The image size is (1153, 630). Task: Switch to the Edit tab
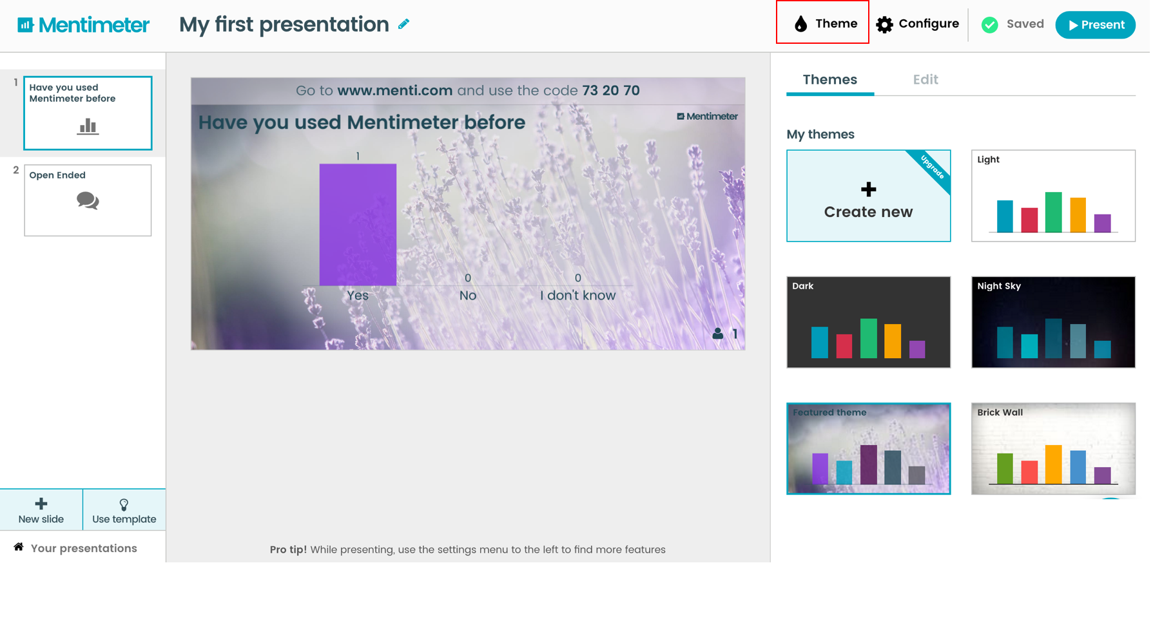925,80
